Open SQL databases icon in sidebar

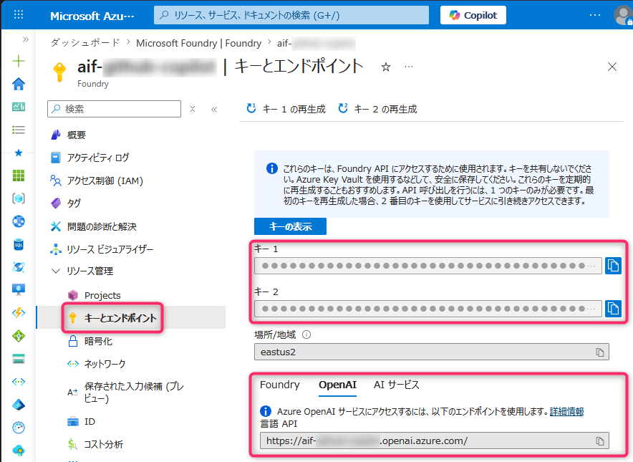point(19,244)
